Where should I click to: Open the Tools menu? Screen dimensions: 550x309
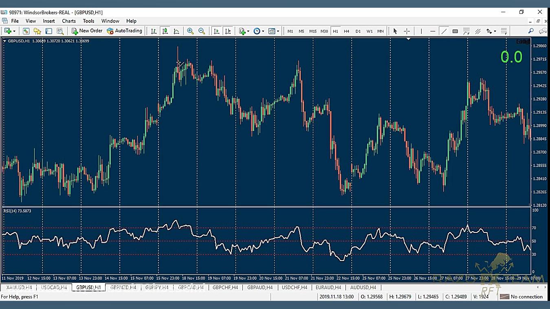coord(88,21)
